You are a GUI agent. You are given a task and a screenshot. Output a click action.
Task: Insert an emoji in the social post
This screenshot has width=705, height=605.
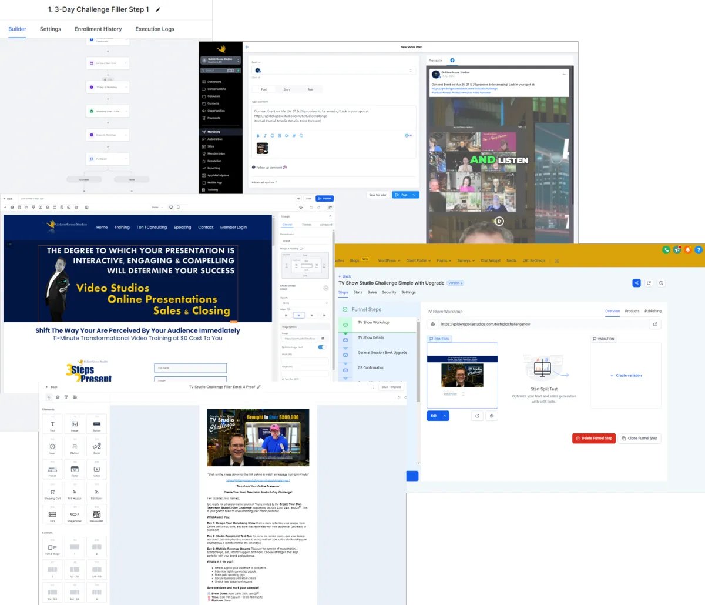(x=272, y=136)
